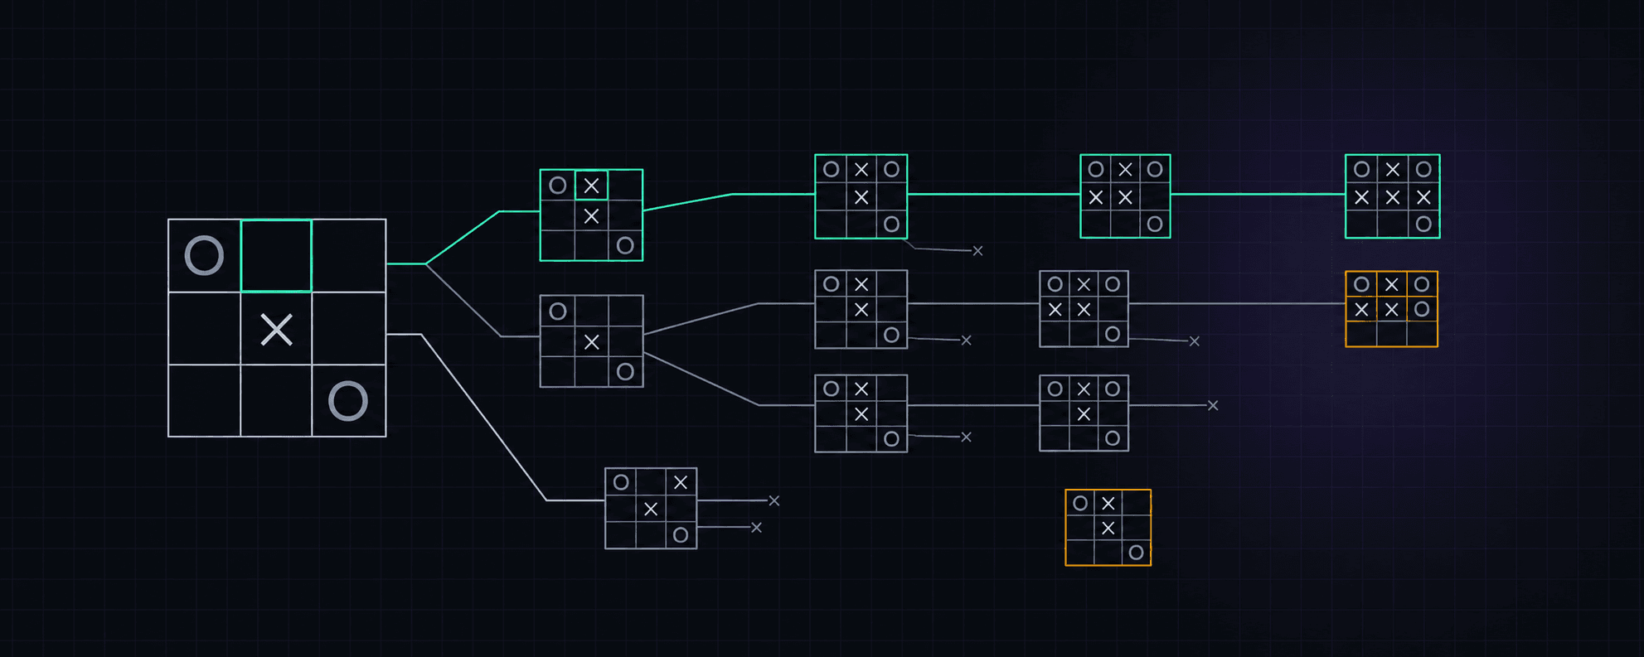Click the top-left O in the large board
The width and height of the screenshot is (1644, 657).
coord(204,255)
